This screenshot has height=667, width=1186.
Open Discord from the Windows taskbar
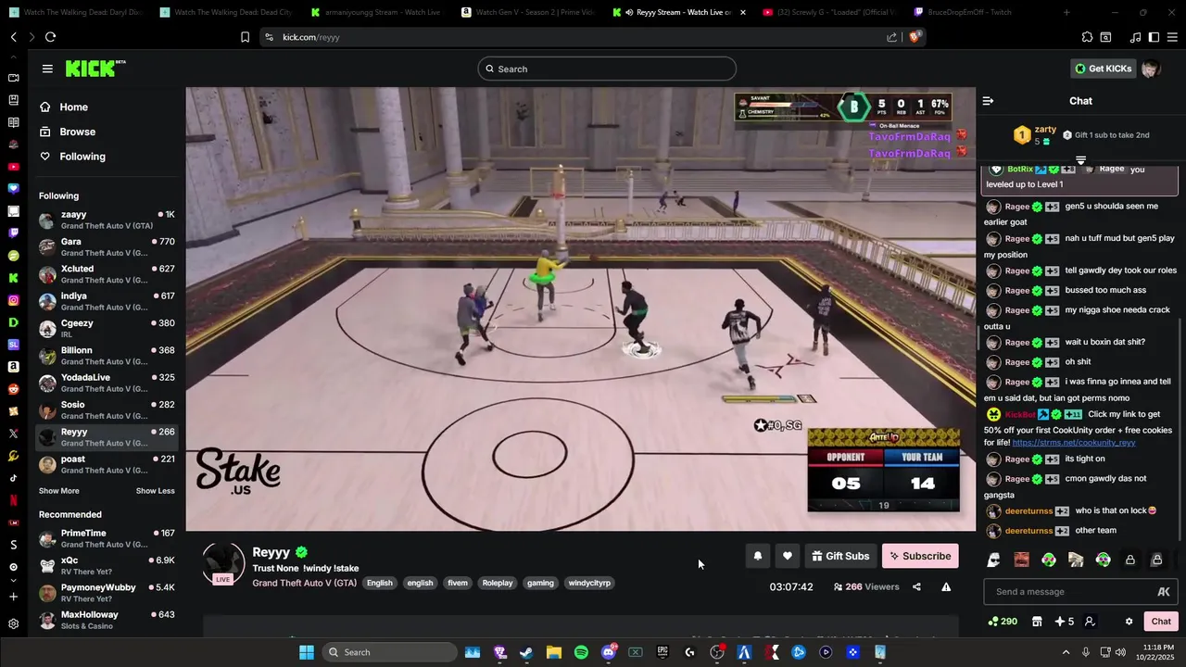tap(609, 652)
